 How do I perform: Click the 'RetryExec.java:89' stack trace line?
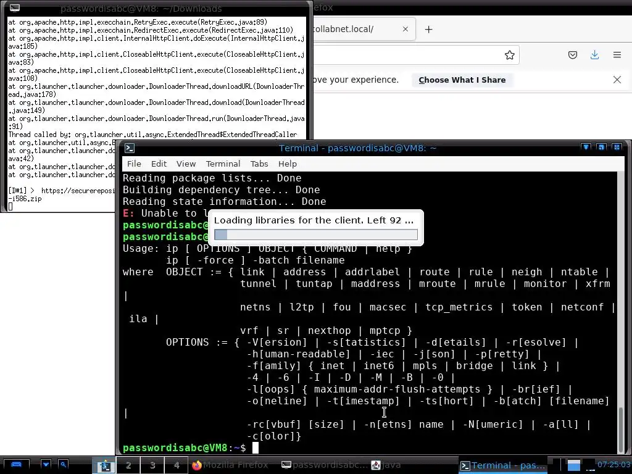click(138, 22)
